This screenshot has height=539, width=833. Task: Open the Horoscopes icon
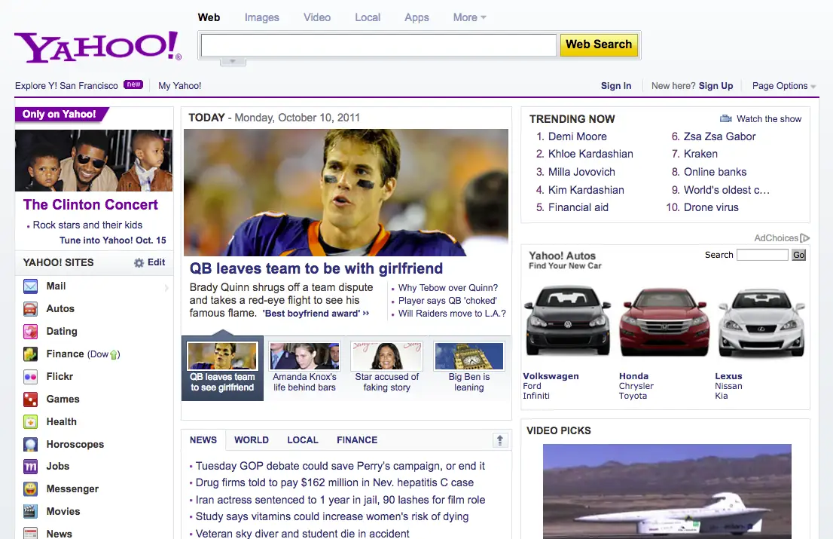point(30,445)
